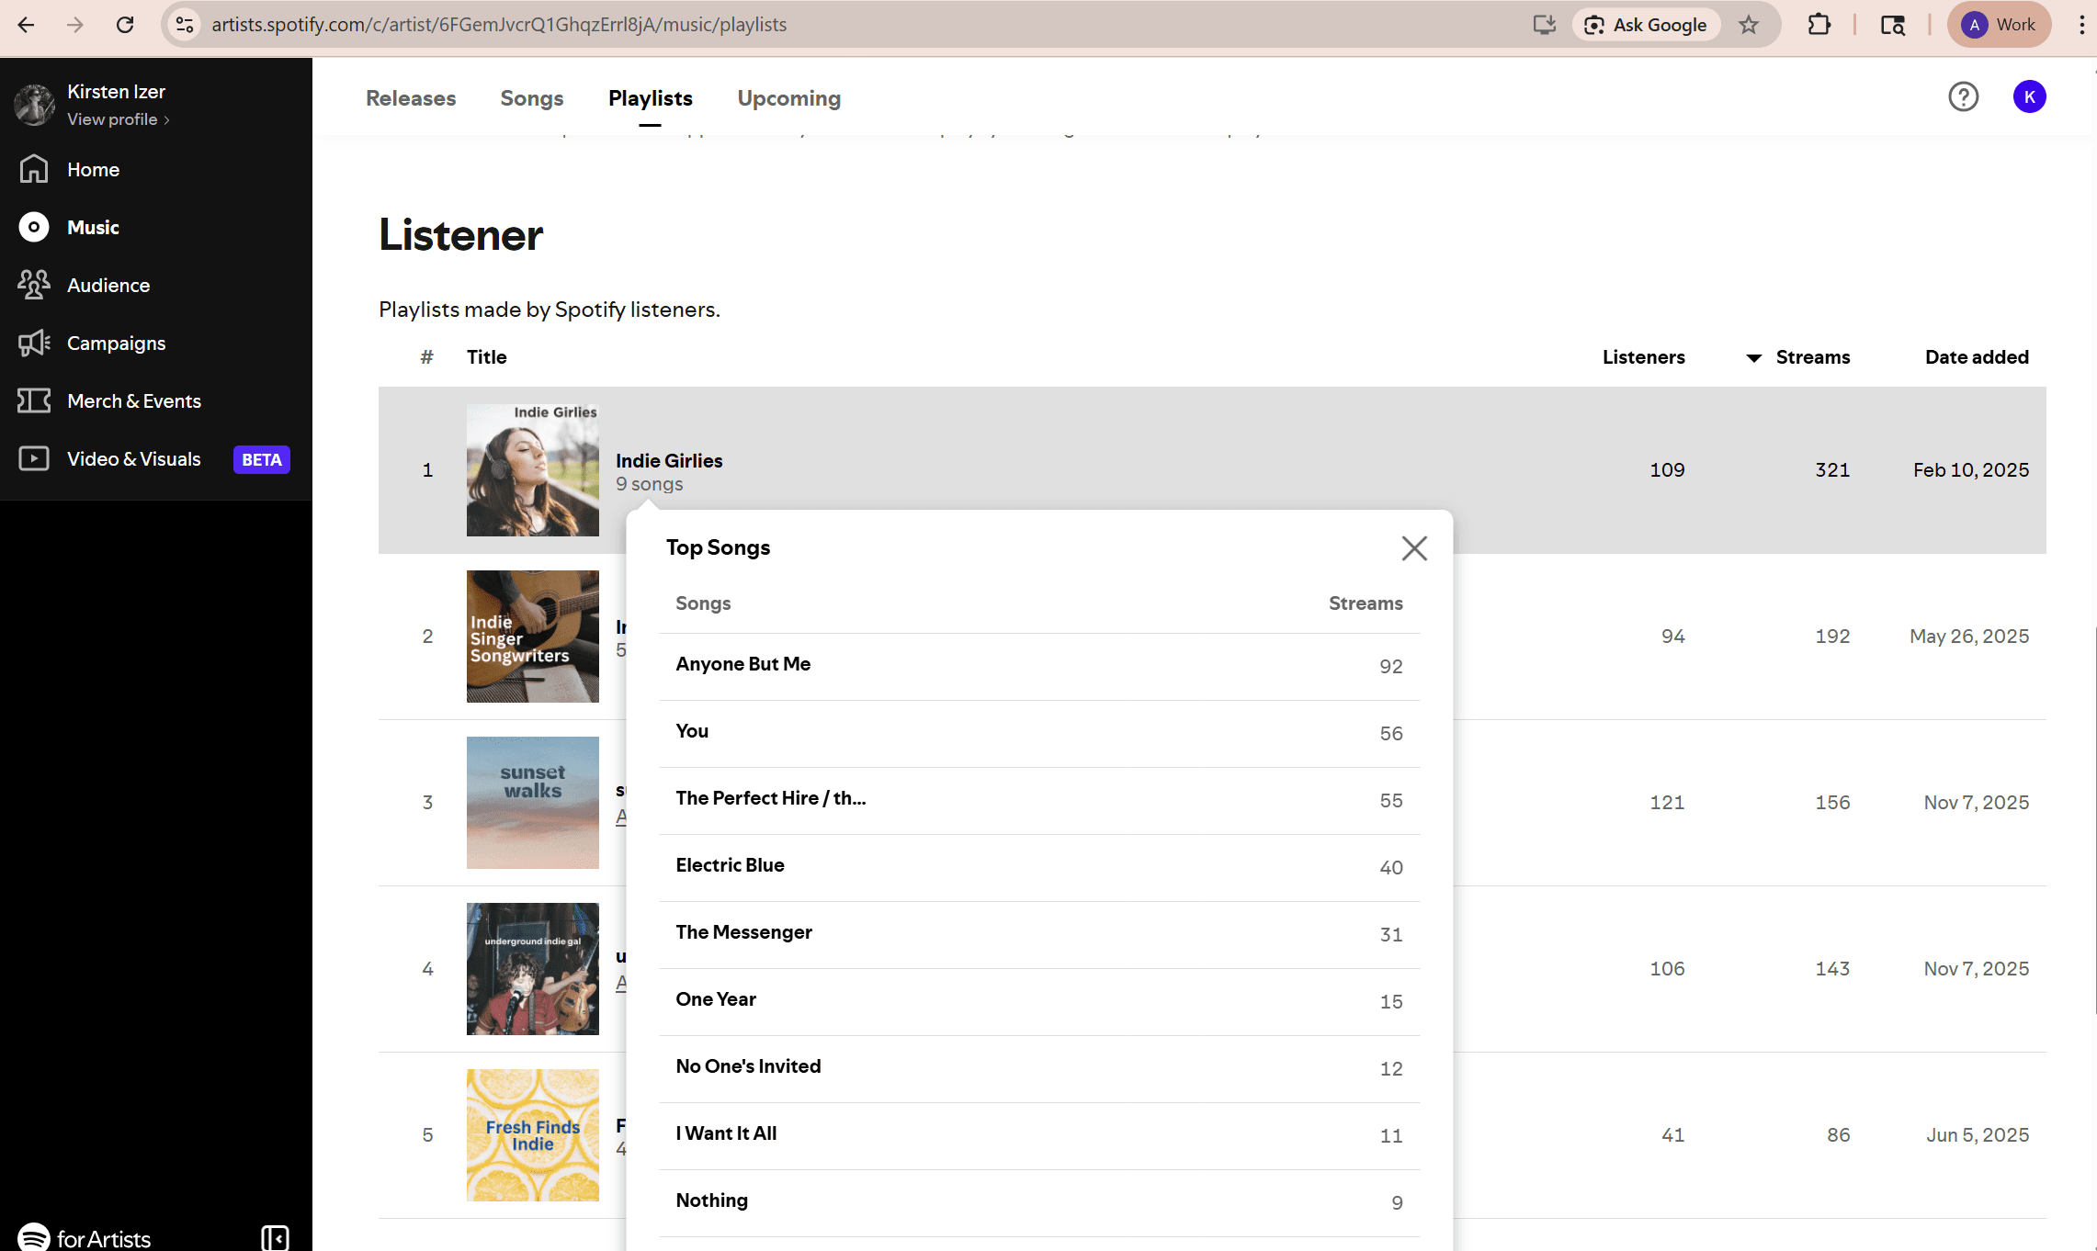Click the Ask Google button
This screenshot has width=2097, height=1251.
coord(1646,25)
